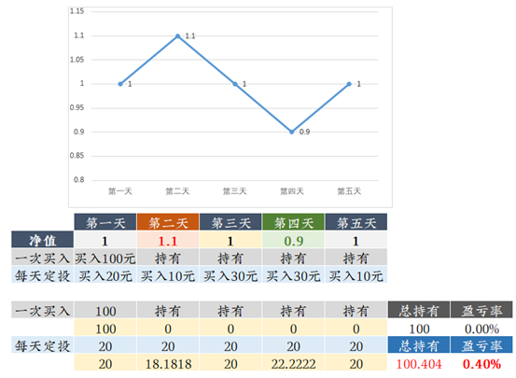Select the 买入20元 cell
516x378 pixels.
(x=105, y=274)
